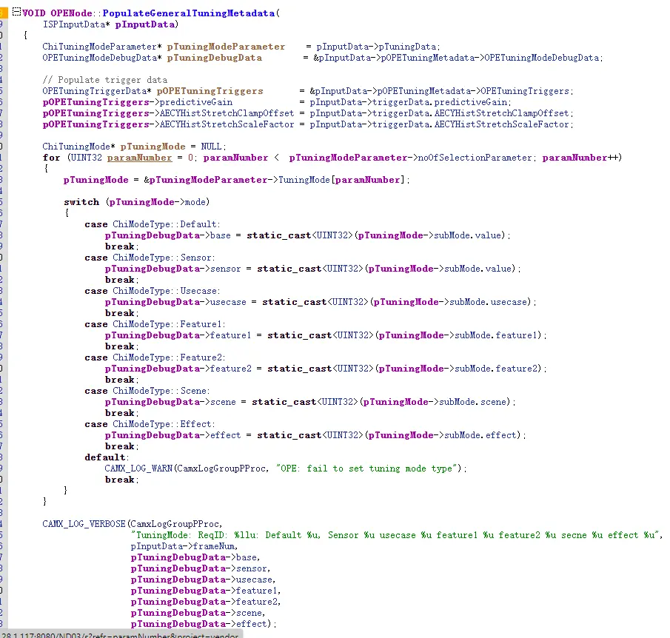The image size is (670, 638).
Task: Click the OPENode class name in function header
Action: tap(71, 13)
